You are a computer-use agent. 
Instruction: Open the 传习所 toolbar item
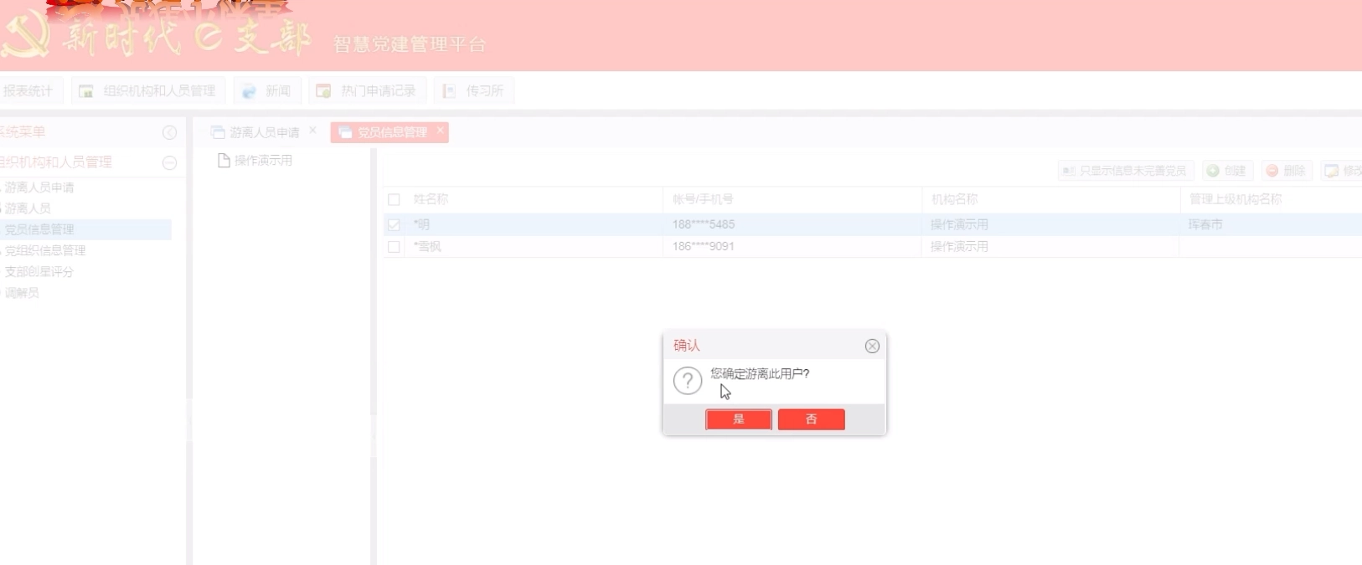click(474, 91)
